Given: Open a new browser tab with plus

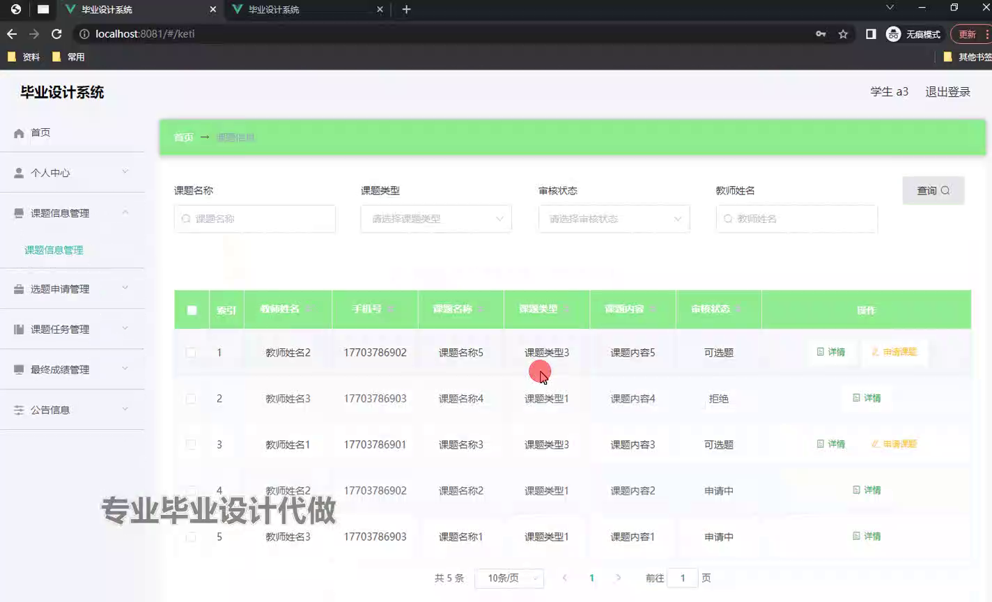Looking at the screenshot, I should point(406,9).
